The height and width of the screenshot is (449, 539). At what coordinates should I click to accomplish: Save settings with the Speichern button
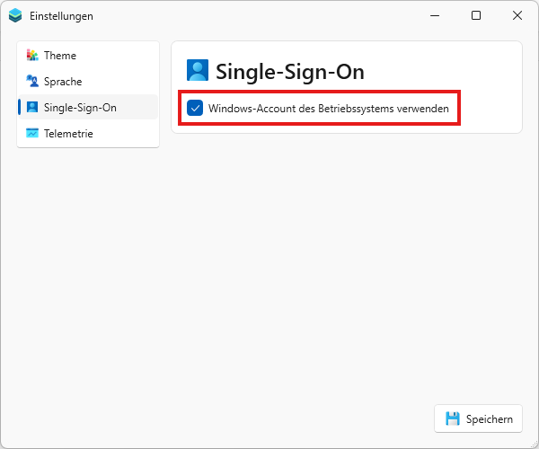point(478,418)
